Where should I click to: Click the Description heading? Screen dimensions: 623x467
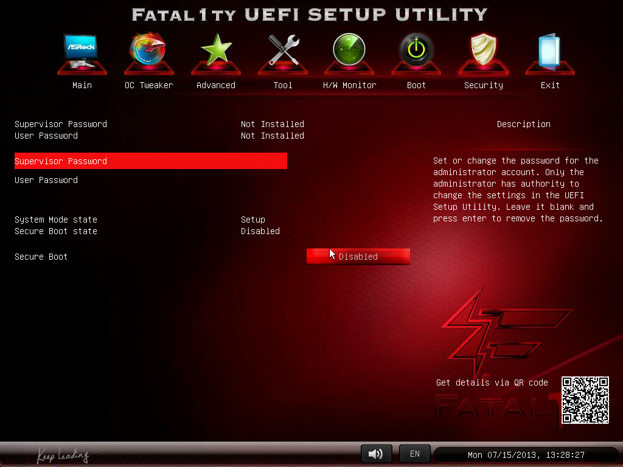pyautogui.click(x=523, y=124)
